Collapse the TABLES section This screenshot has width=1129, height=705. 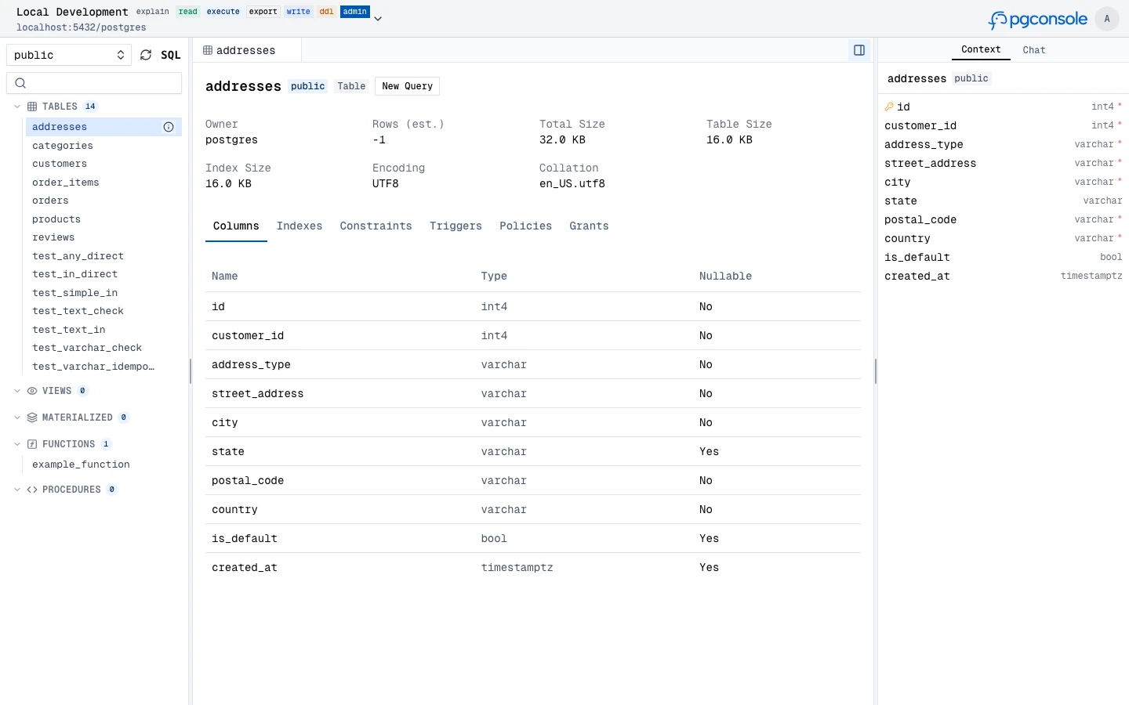17,107
